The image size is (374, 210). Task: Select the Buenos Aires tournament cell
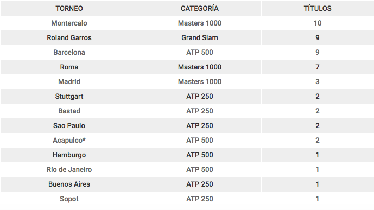(69, 184)
